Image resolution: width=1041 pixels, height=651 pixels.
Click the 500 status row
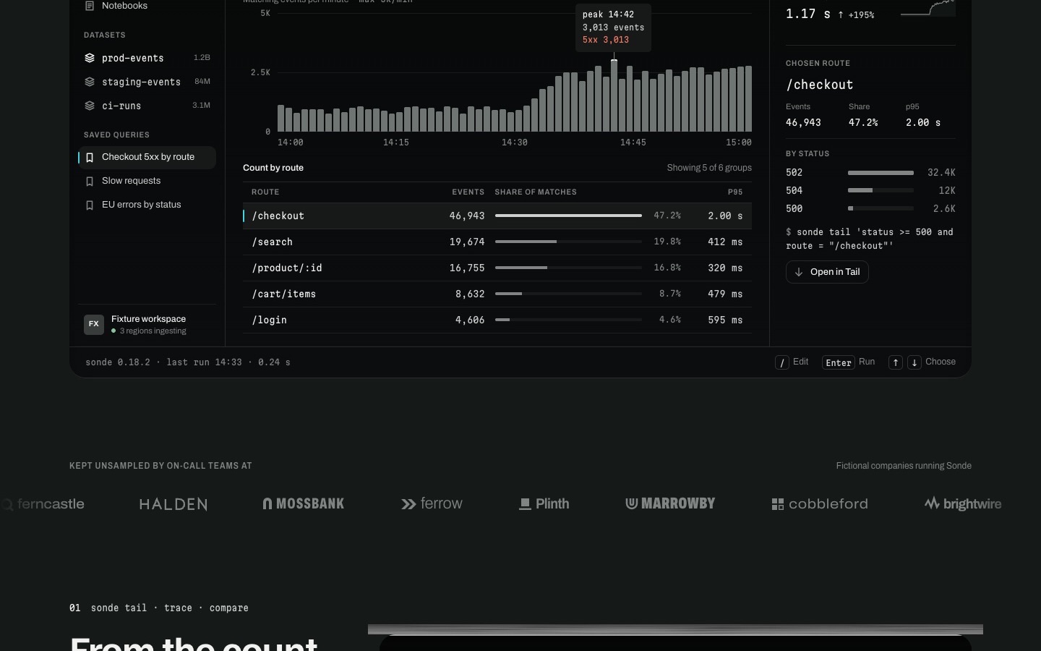(x=870, y=209)
